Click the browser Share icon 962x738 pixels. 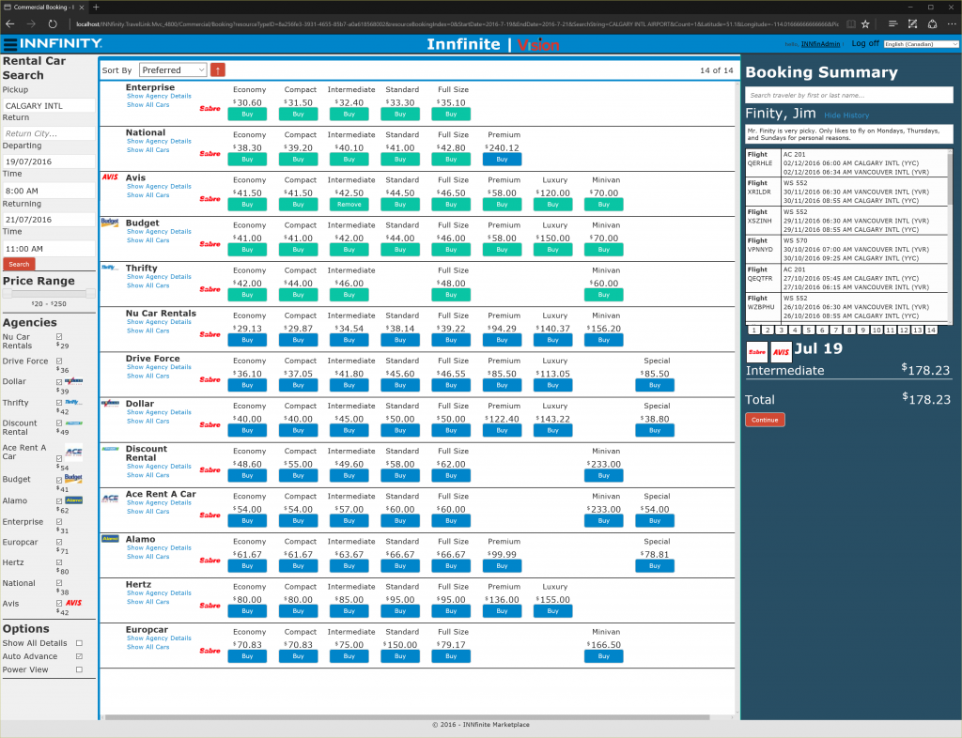pos(932,23)
